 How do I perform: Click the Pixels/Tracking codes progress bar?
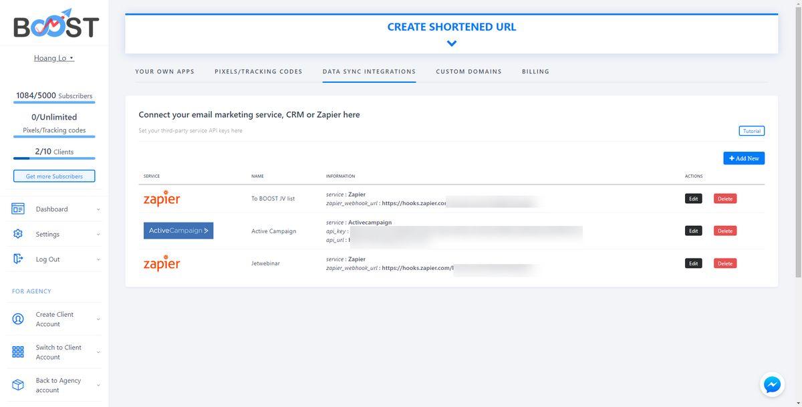[x=54, y=136]
